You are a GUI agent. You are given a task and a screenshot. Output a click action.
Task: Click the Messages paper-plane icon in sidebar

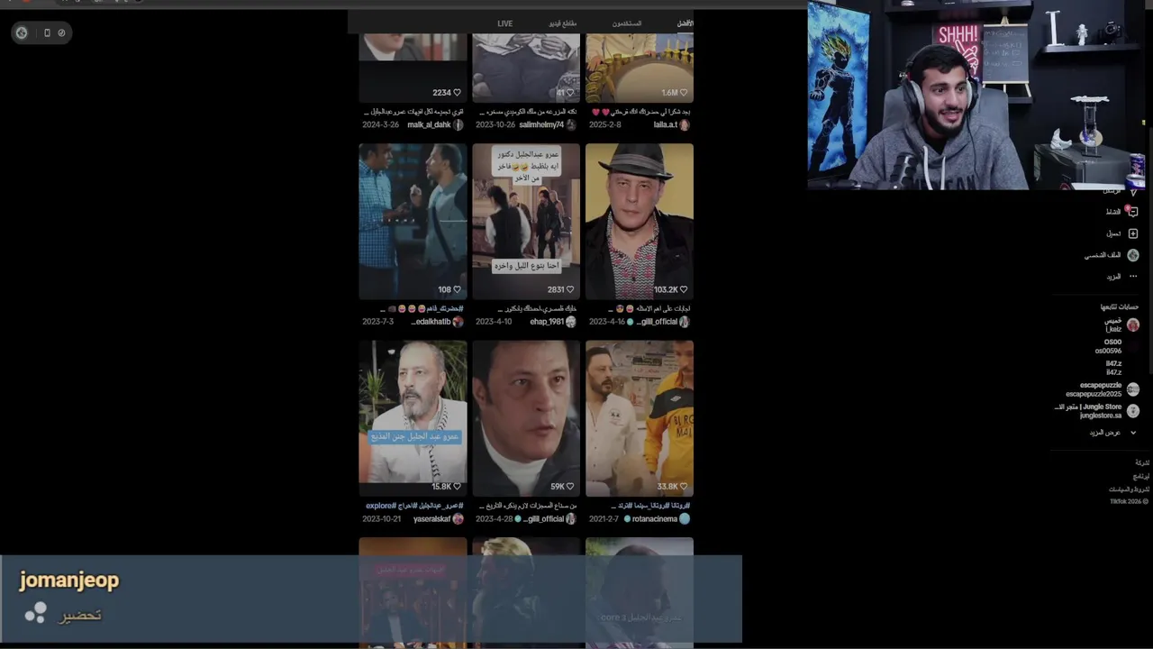tap(1133, 192)
